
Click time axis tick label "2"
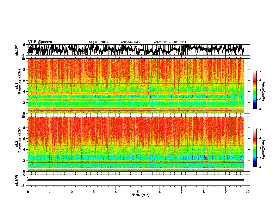tap(72, 192)
